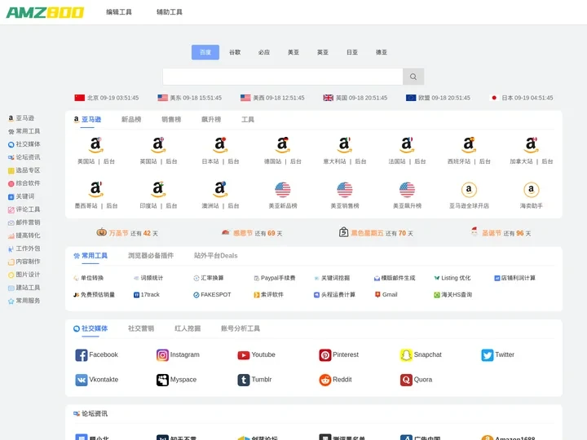
Task: Switch to the 站外平台Deals tab
Action: [215, 256]
